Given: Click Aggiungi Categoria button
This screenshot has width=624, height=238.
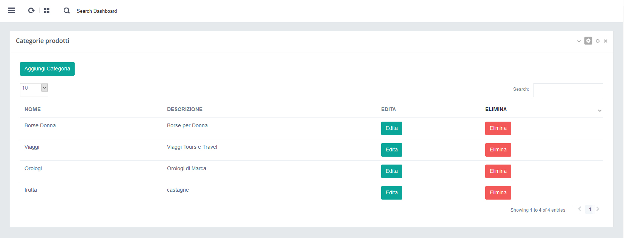Looking at the screenshot, I should pyautogui.click(x=47, y=69).
